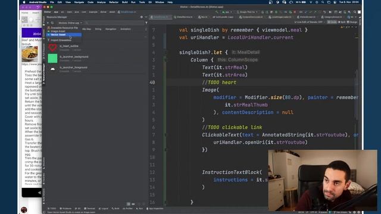Open the Run tool window
The width and height of the screenshot is (381, 214).
[140, 209]
